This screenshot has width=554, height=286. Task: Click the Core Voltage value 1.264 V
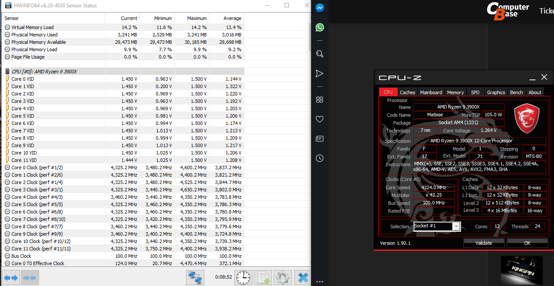(488, 130)
